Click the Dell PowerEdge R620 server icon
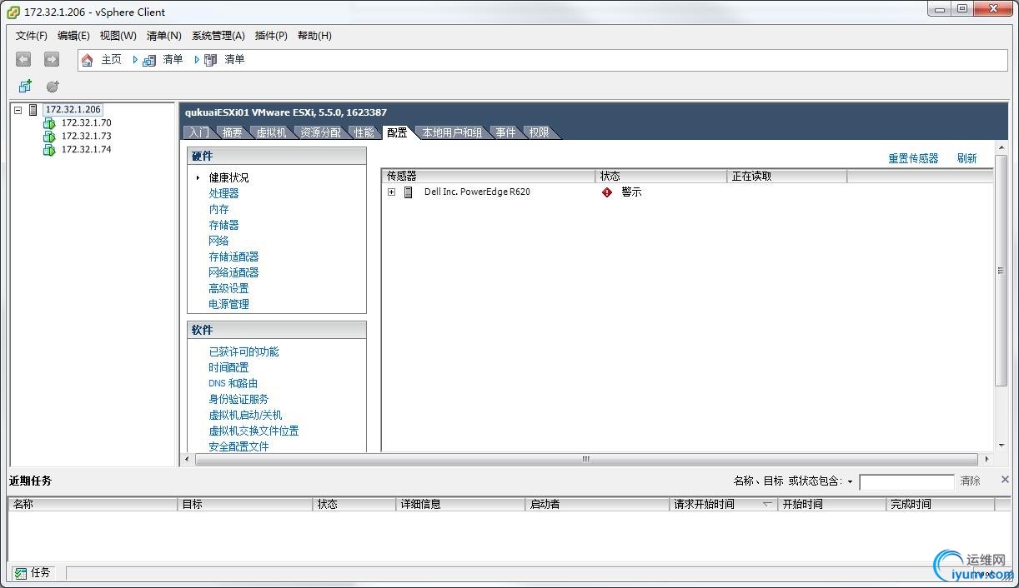Screen dimensions: 1019x588 409,192
